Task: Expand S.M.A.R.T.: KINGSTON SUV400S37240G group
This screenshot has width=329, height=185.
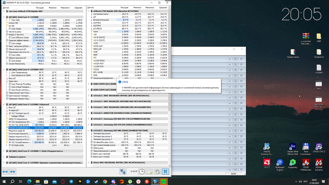Action: tap(88, 113)
